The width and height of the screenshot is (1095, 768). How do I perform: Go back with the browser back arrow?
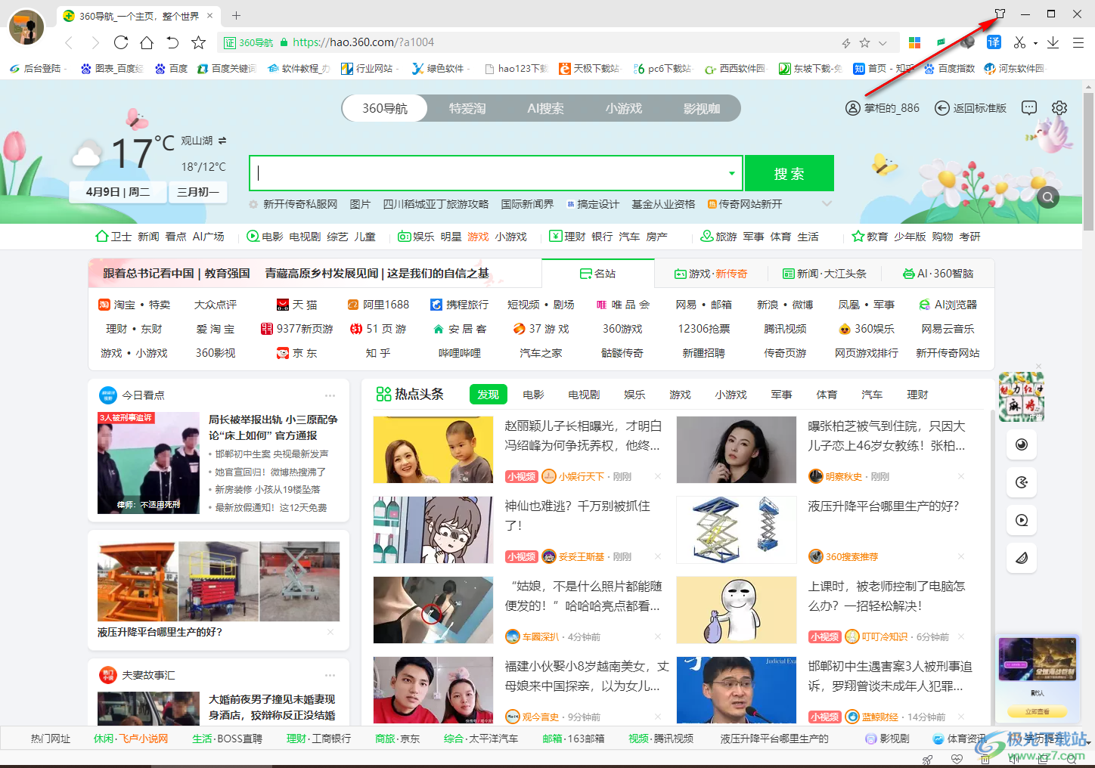coord(69,43)
